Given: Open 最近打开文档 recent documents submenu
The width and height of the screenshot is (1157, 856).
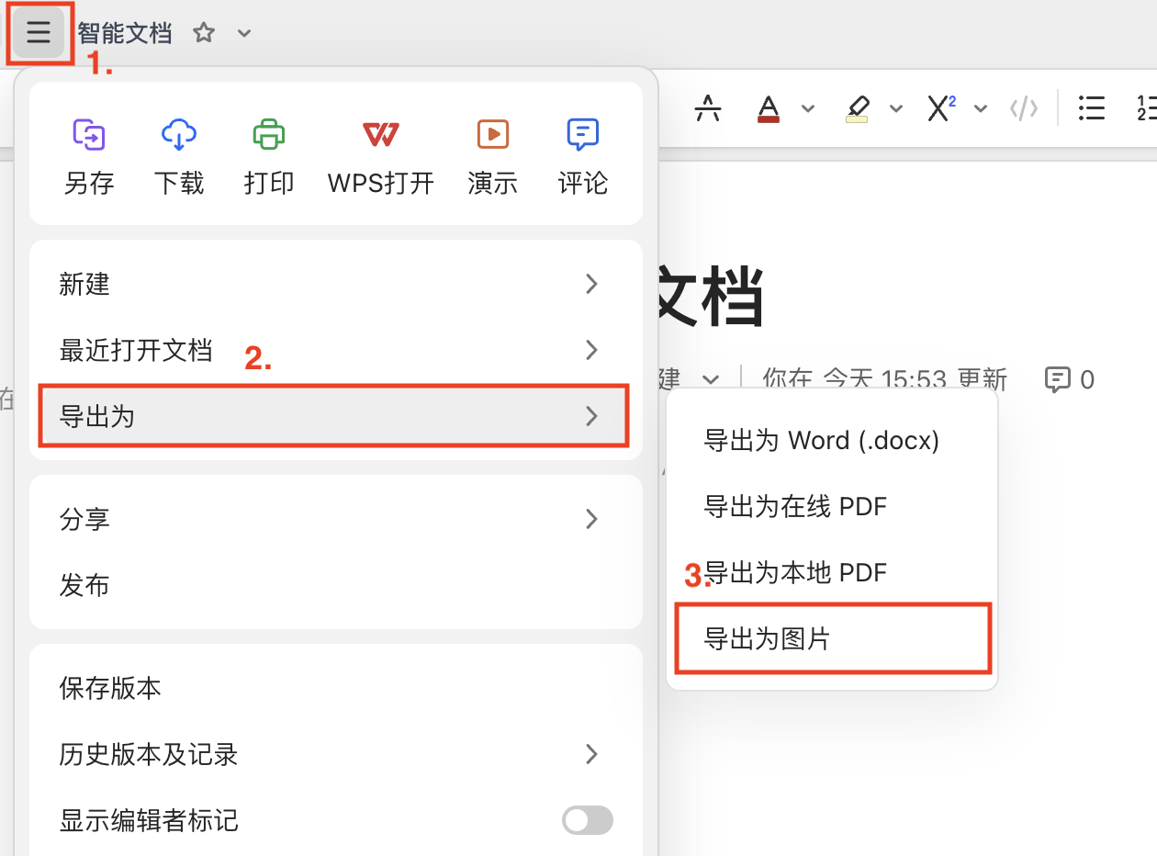Looking at the screenshot, I should [x=335, y=350].
